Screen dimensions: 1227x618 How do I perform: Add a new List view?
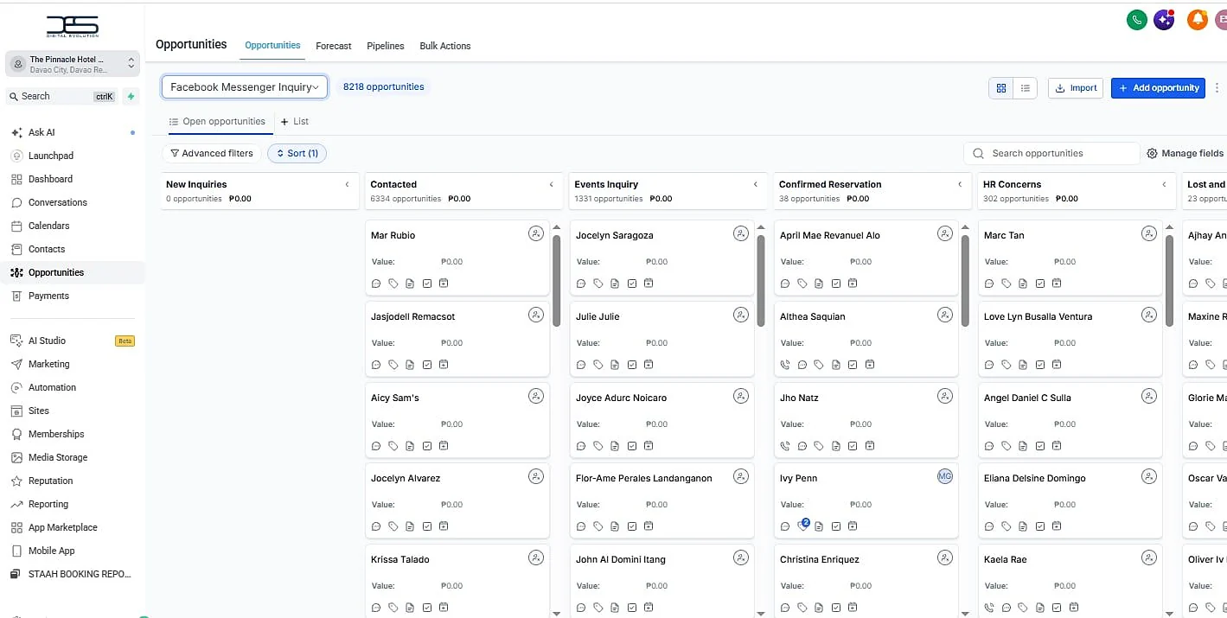[295, 122]
